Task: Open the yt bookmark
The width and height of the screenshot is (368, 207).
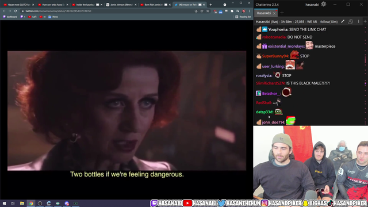Action: click(43, 17)
